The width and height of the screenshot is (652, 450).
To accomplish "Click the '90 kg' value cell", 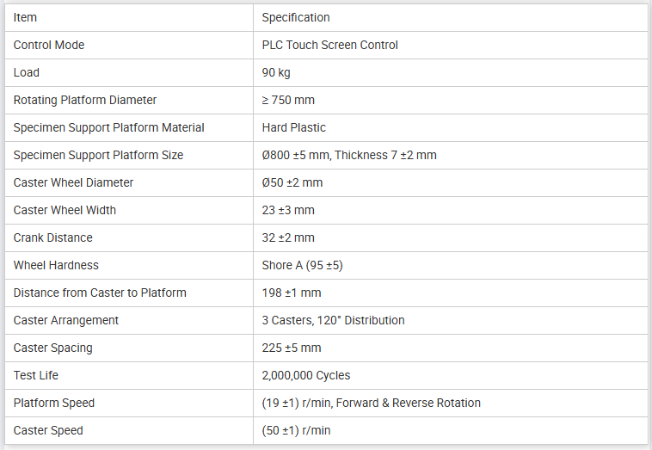I will pyautogui.click(x=451, y=72).
